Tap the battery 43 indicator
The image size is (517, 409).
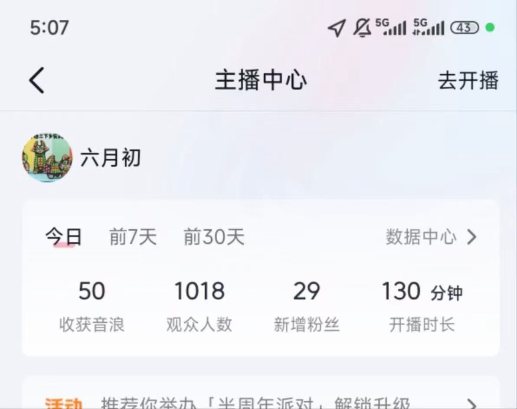[x=465, y=28]
